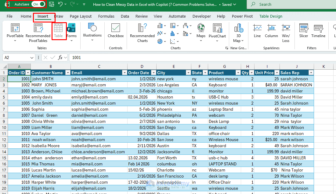Open the File menu
The width and height of the screenshot is (336, 194).
pos(9,16)
